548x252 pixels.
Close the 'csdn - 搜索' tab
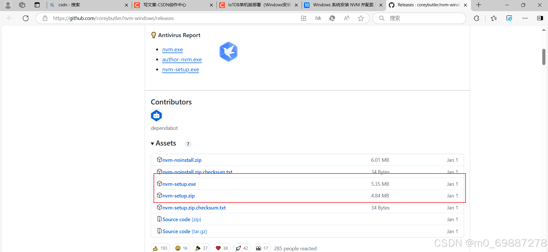click(126, 5)
